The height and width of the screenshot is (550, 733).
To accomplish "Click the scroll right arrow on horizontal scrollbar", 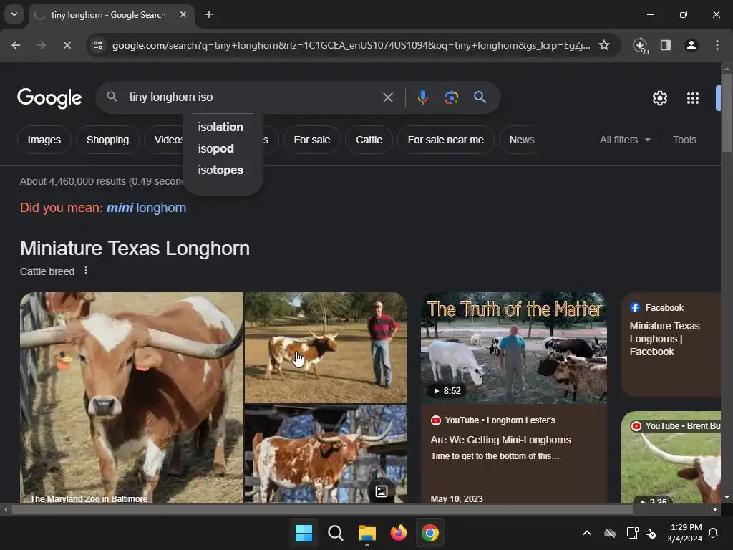I will [715, 510].
